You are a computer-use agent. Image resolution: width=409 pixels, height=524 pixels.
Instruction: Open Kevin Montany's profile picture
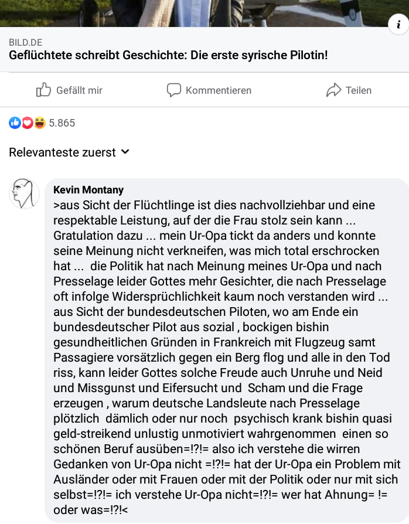tap(24, 194)
